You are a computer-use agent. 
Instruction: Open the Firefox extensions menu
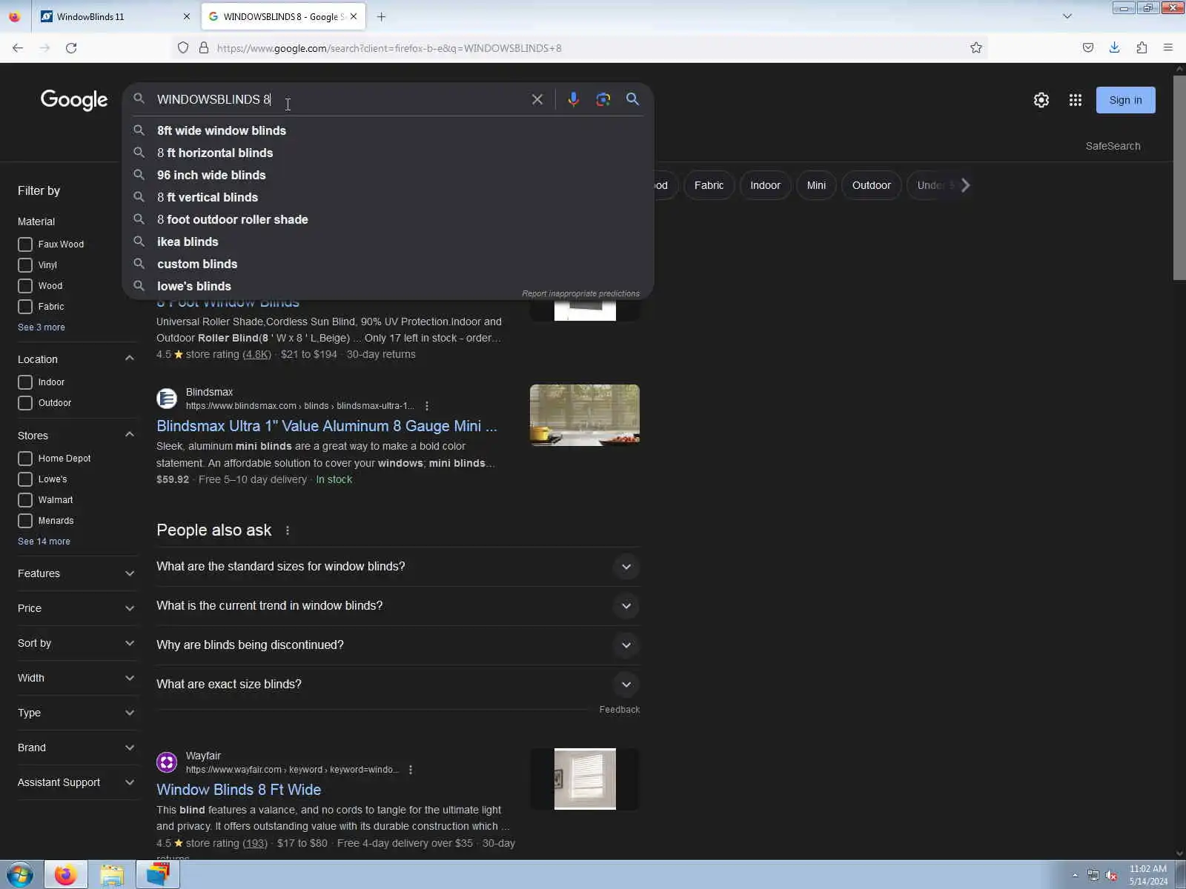click(1142, 48)
